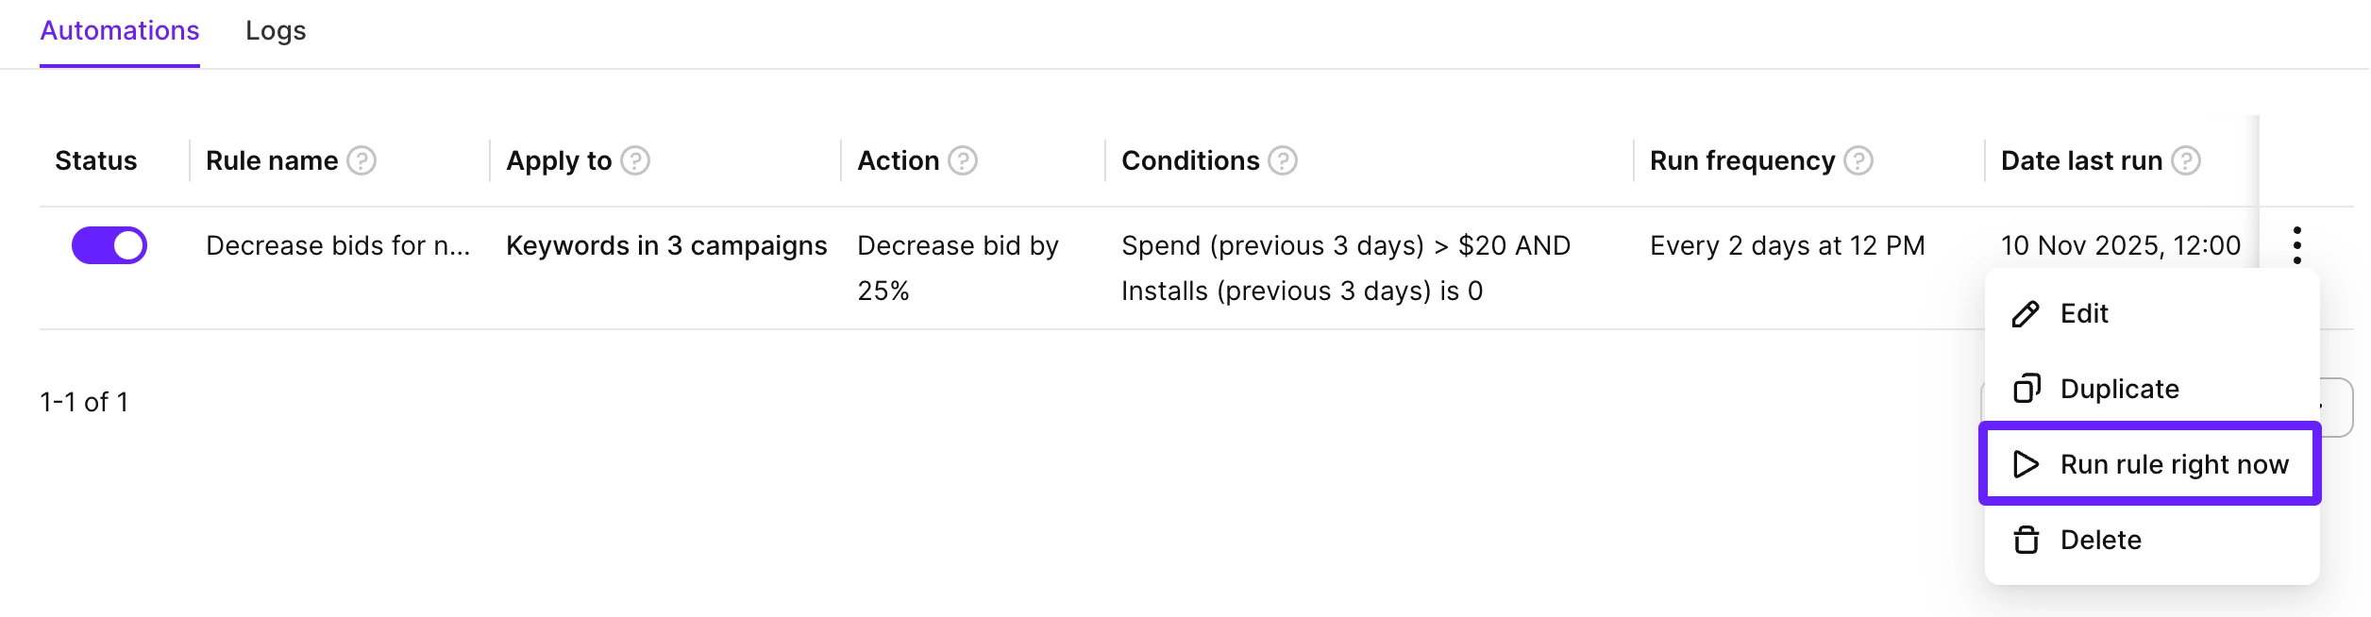Click the Duplicate copy icon
Image resolution: width=2371 pixels, height=617 pixels.
tap(2026, 389)
